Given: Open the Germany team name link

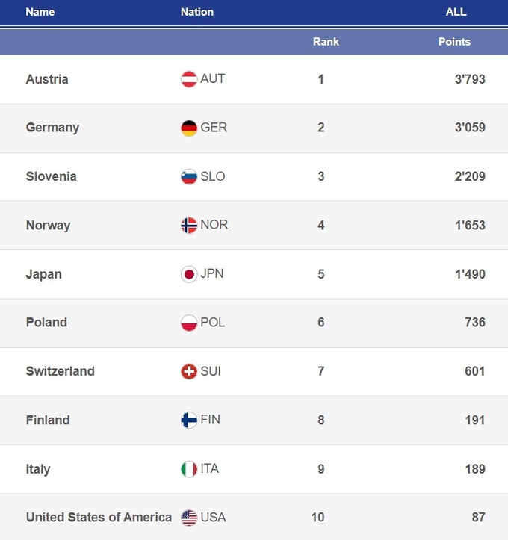Looking at the screenshot, I should click(52, 128).
